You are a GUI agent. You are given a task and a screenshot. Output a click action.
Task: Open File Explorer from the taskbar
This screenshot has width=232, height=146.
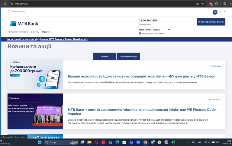[x=89, y=142]
